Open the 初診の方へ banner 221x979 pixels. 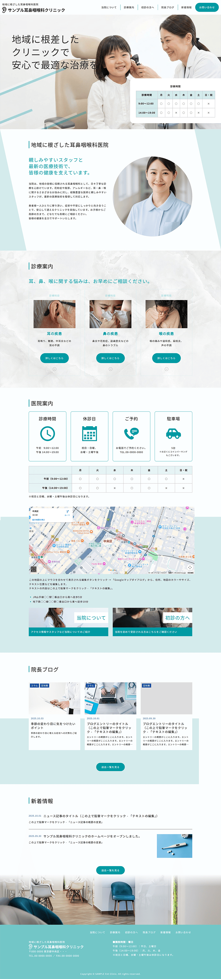point(152,622)
